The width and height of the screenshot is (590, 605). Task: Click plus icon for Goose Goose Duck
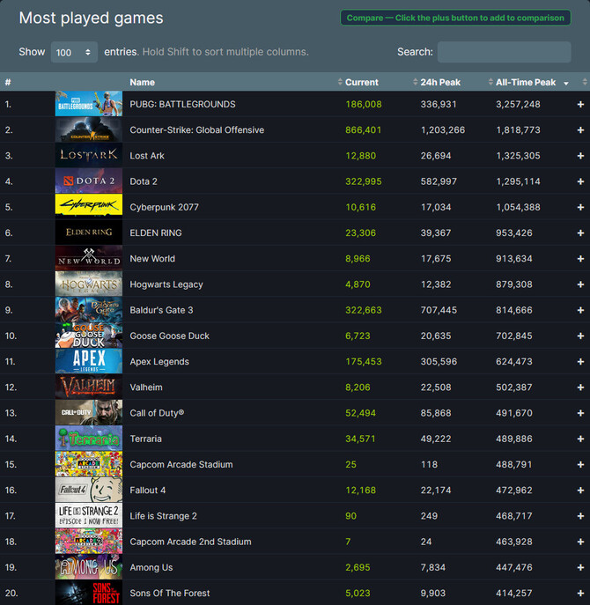580,336
